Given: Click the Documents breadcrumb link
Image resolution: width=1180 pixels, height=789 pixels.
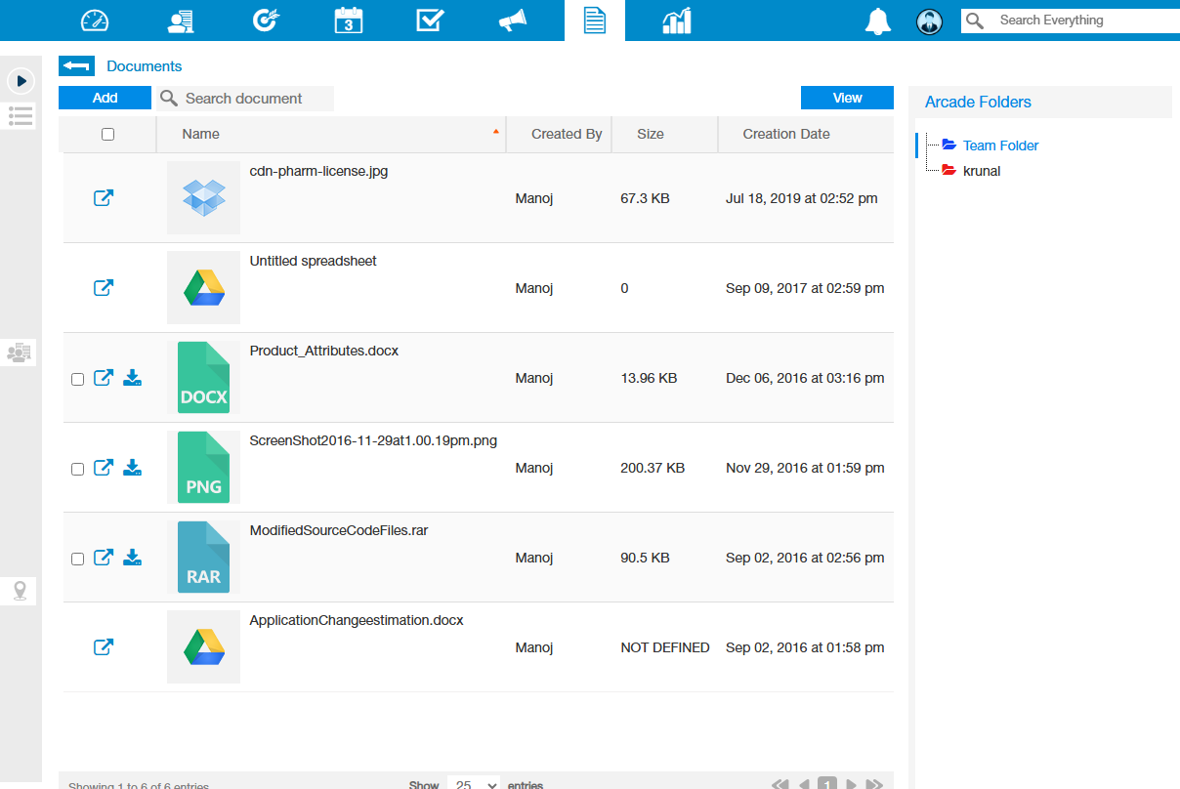Looking at the screenshot, I should 145,66.
